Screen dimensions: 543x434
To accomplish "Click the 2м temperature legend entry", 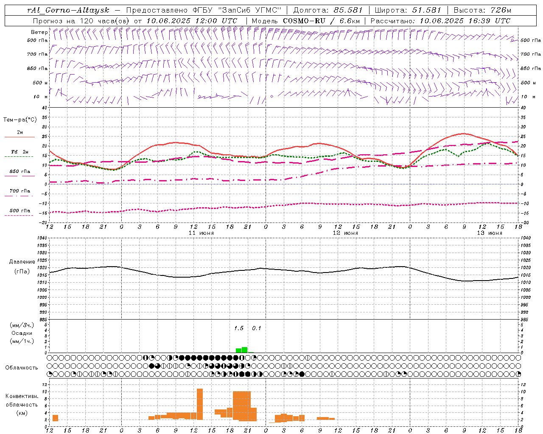I will pos(20,132).
